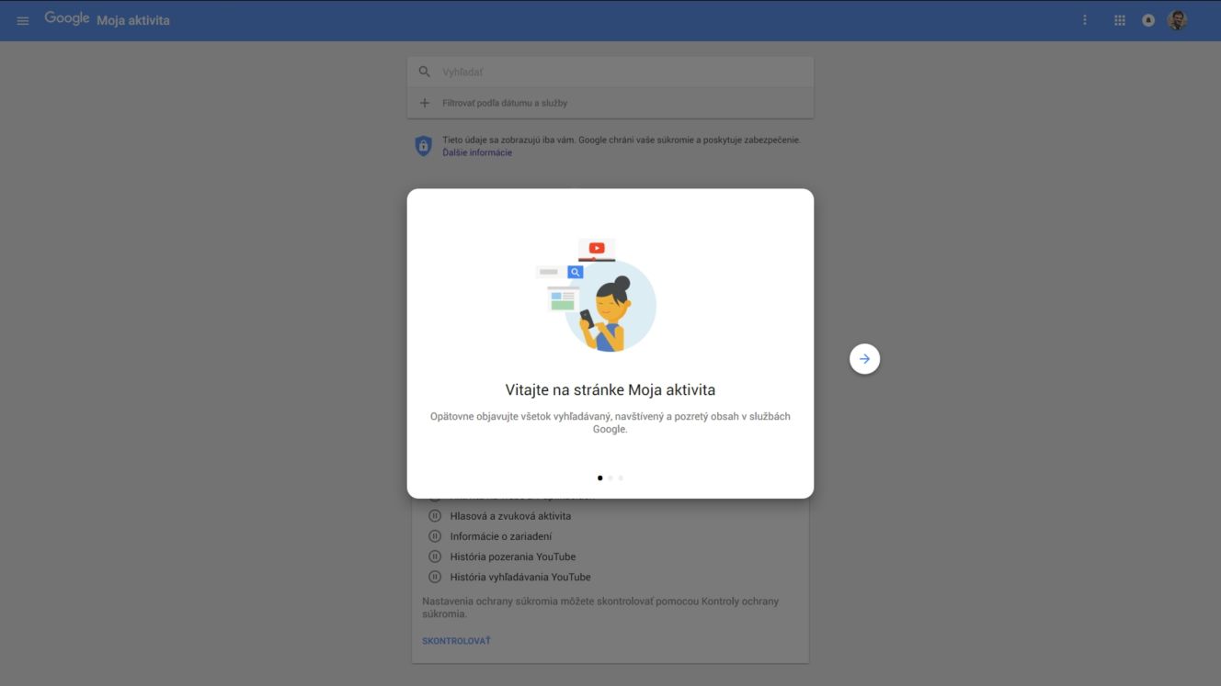The width and height of the screenshot is (1221, 686).
Task: Open the Google apps grid
Action: (x=1120, y=20)
